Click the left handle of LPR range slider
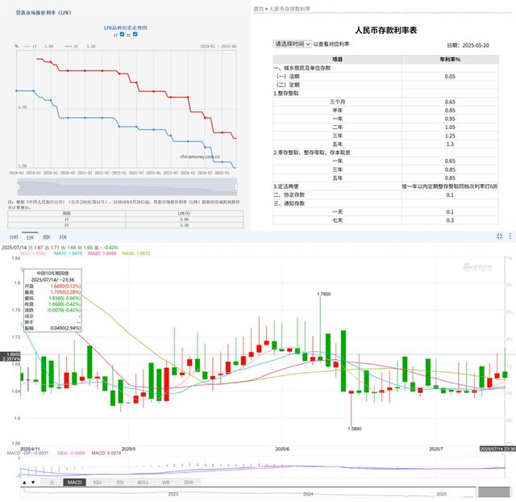Image resolution: width=516 pixels, height=502 pixels. [x=18, y=186]
